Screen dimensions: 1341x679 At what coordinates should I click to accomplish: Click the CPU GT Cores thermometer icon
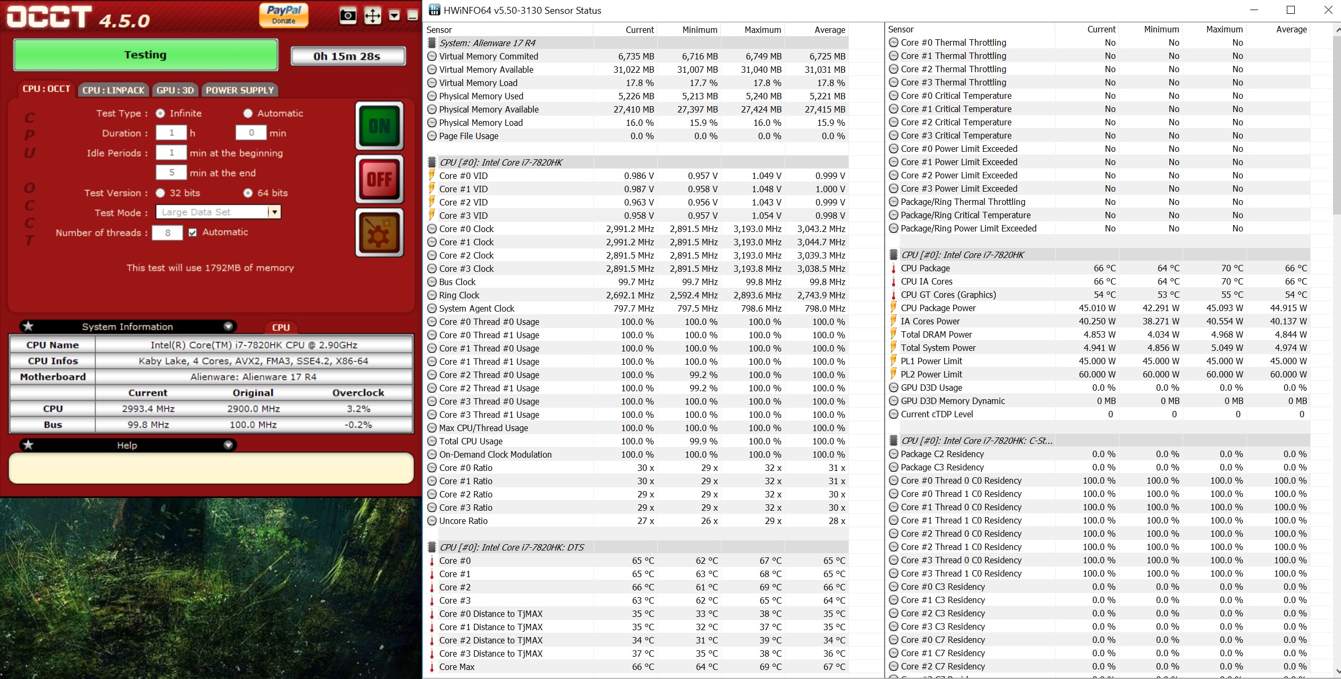point(894,295)
